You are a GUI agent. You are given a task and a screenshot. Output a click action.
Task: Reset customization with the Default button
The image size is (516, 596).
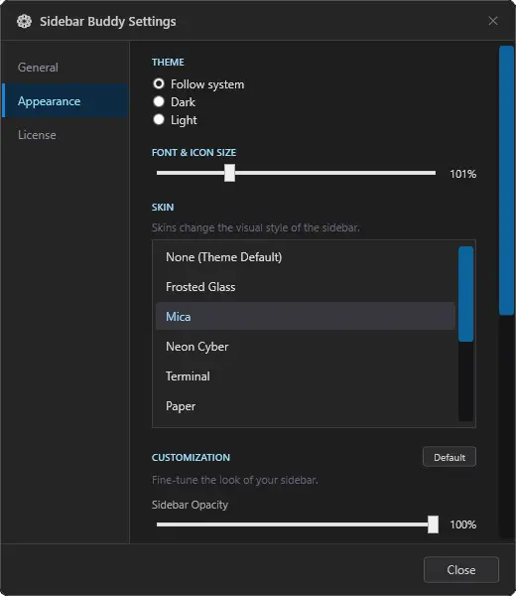(x=450, y=457)
